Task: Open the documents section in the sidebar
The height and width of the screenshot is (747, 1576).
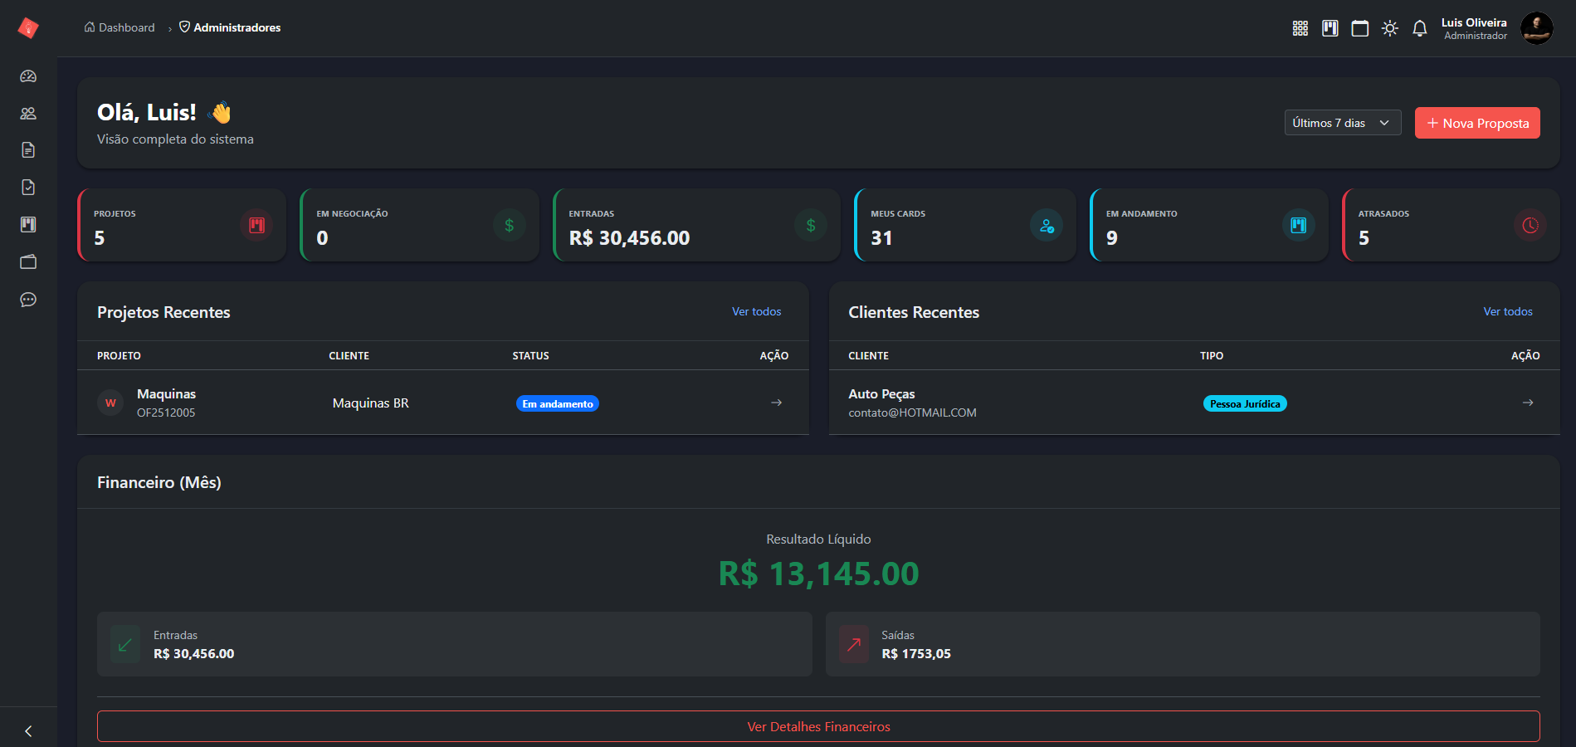Action: click(x=28, y=149)
